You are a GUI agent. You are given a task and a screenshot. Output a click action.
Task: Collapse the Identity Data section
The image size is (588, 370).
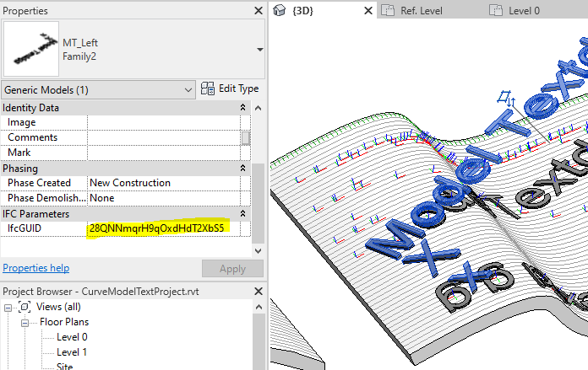click(243, 108)
